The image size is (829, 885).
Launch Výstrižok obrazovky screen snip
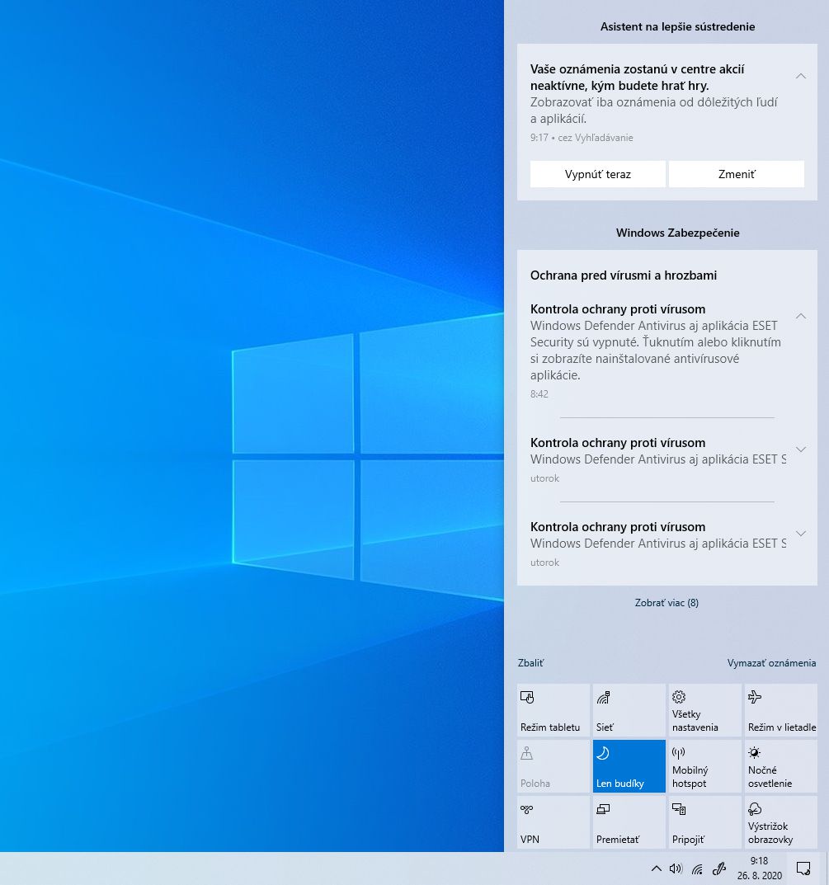(x=780, y=821)
